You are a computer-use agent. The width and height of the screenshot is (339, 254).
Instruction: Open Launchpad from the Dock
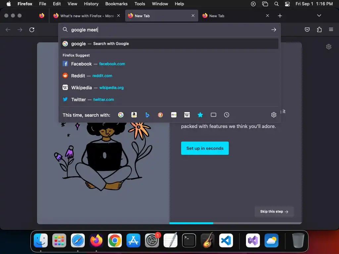tap(59, 240)
